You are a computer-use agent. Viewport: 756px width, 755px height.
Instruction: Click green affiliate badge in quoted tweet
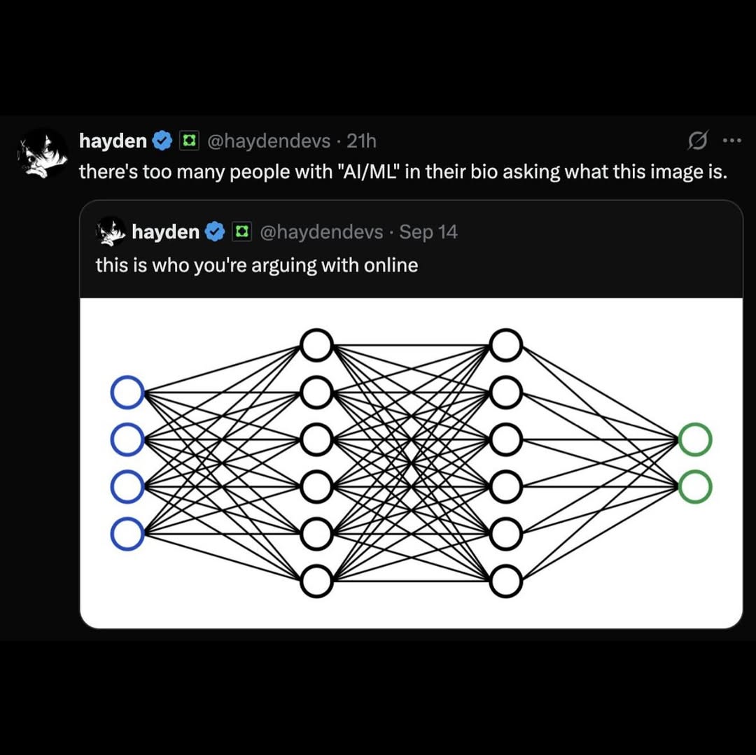click(241, 232)
